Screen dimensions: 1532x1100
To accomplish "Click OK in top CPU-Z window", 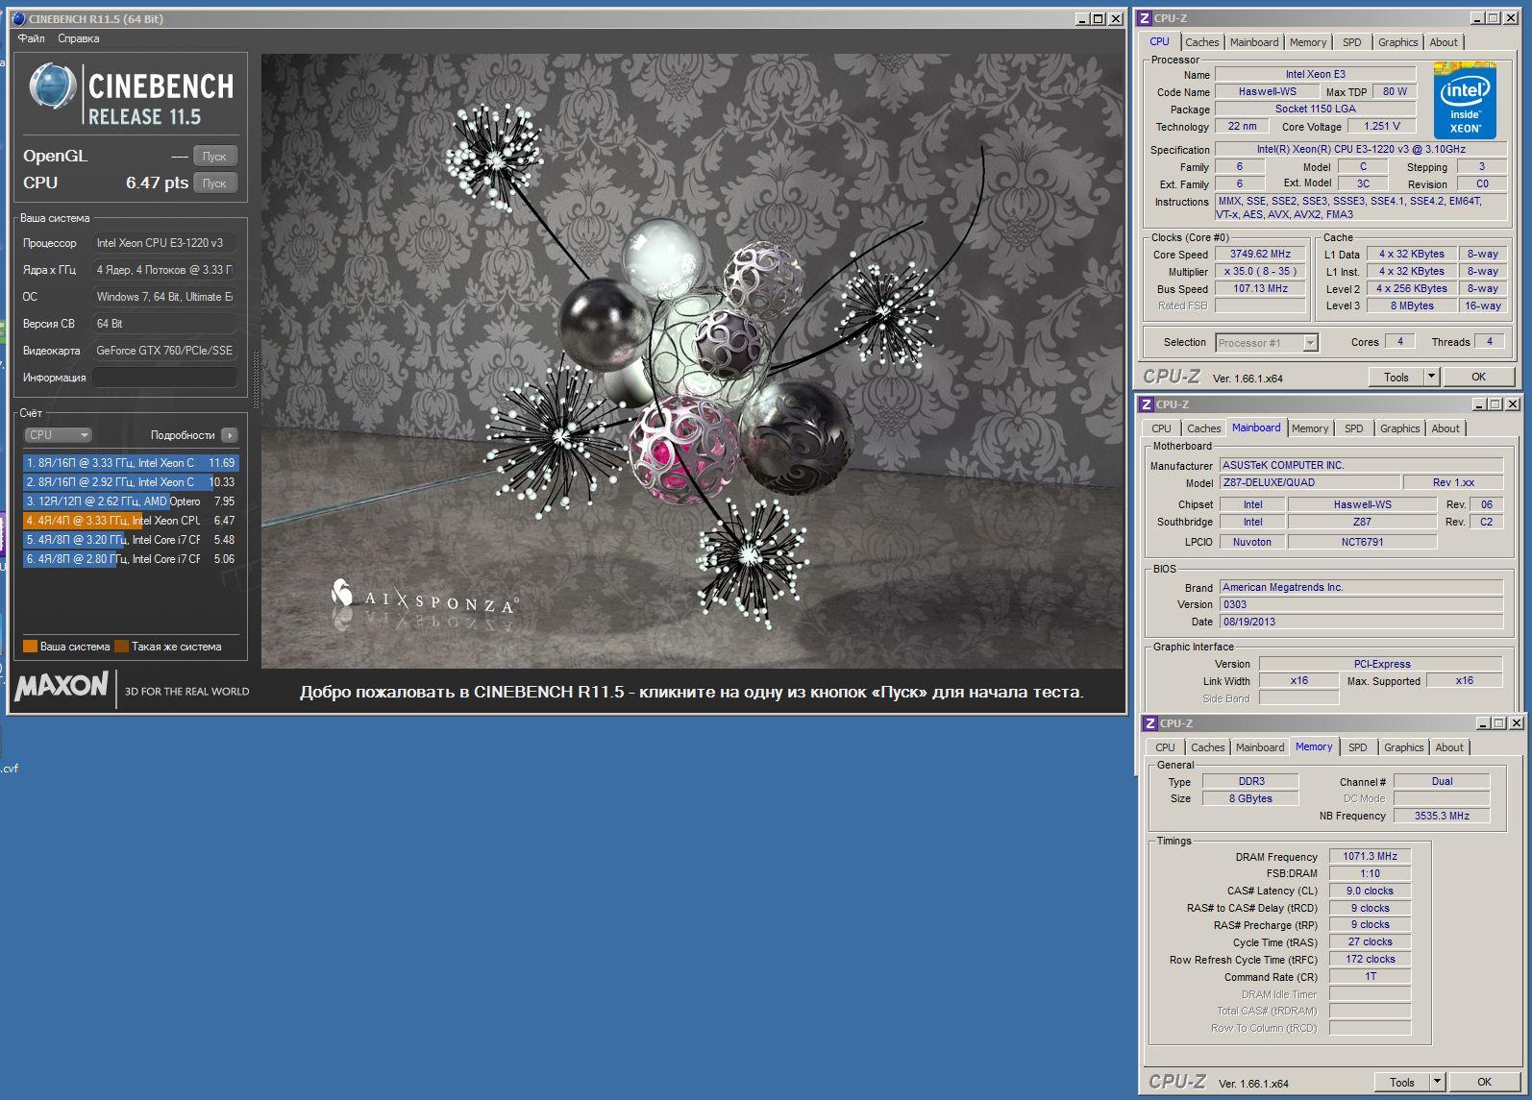I will coord(1478,378).
